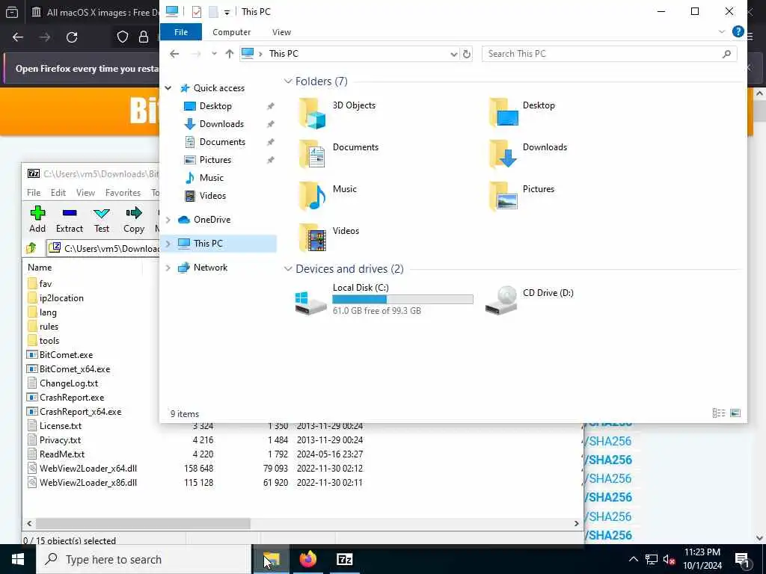
Task: Click the Windows taskbar search box
Action: click(144, 559)
